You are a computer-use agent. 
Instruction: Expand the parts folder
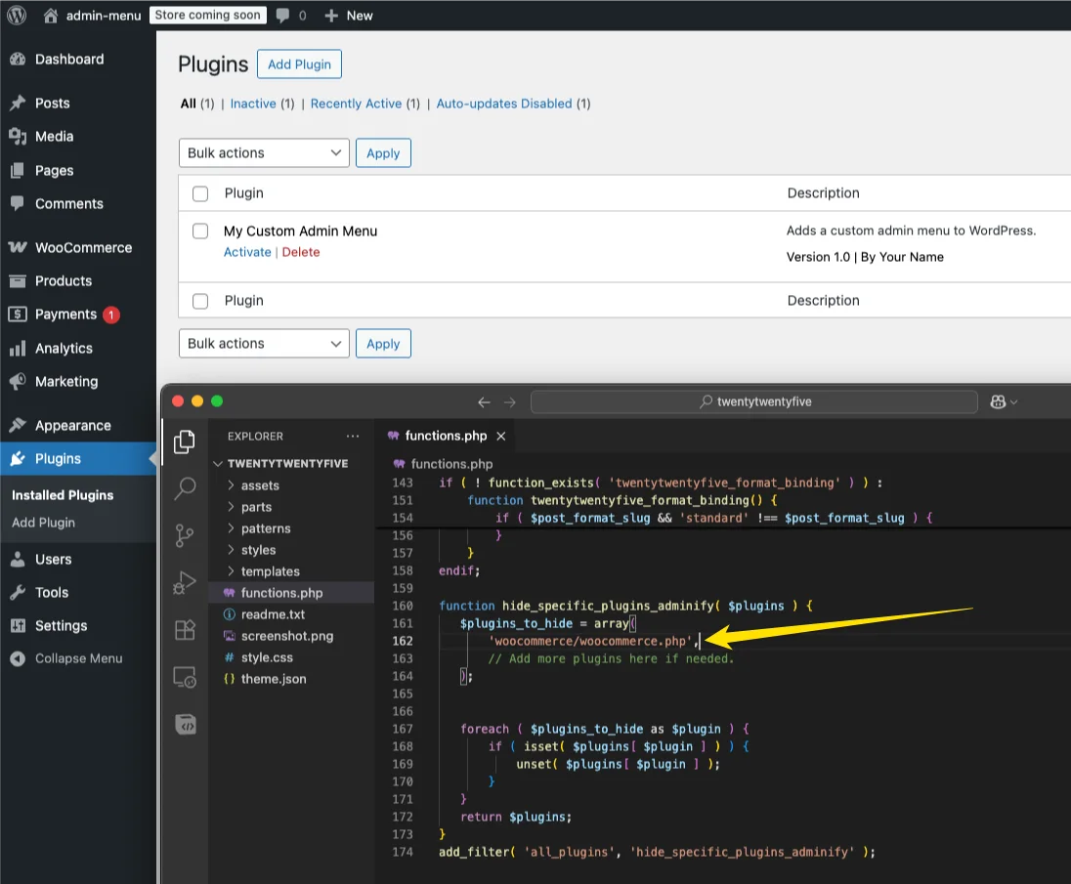pyautogui.click(x=231, y=507)
